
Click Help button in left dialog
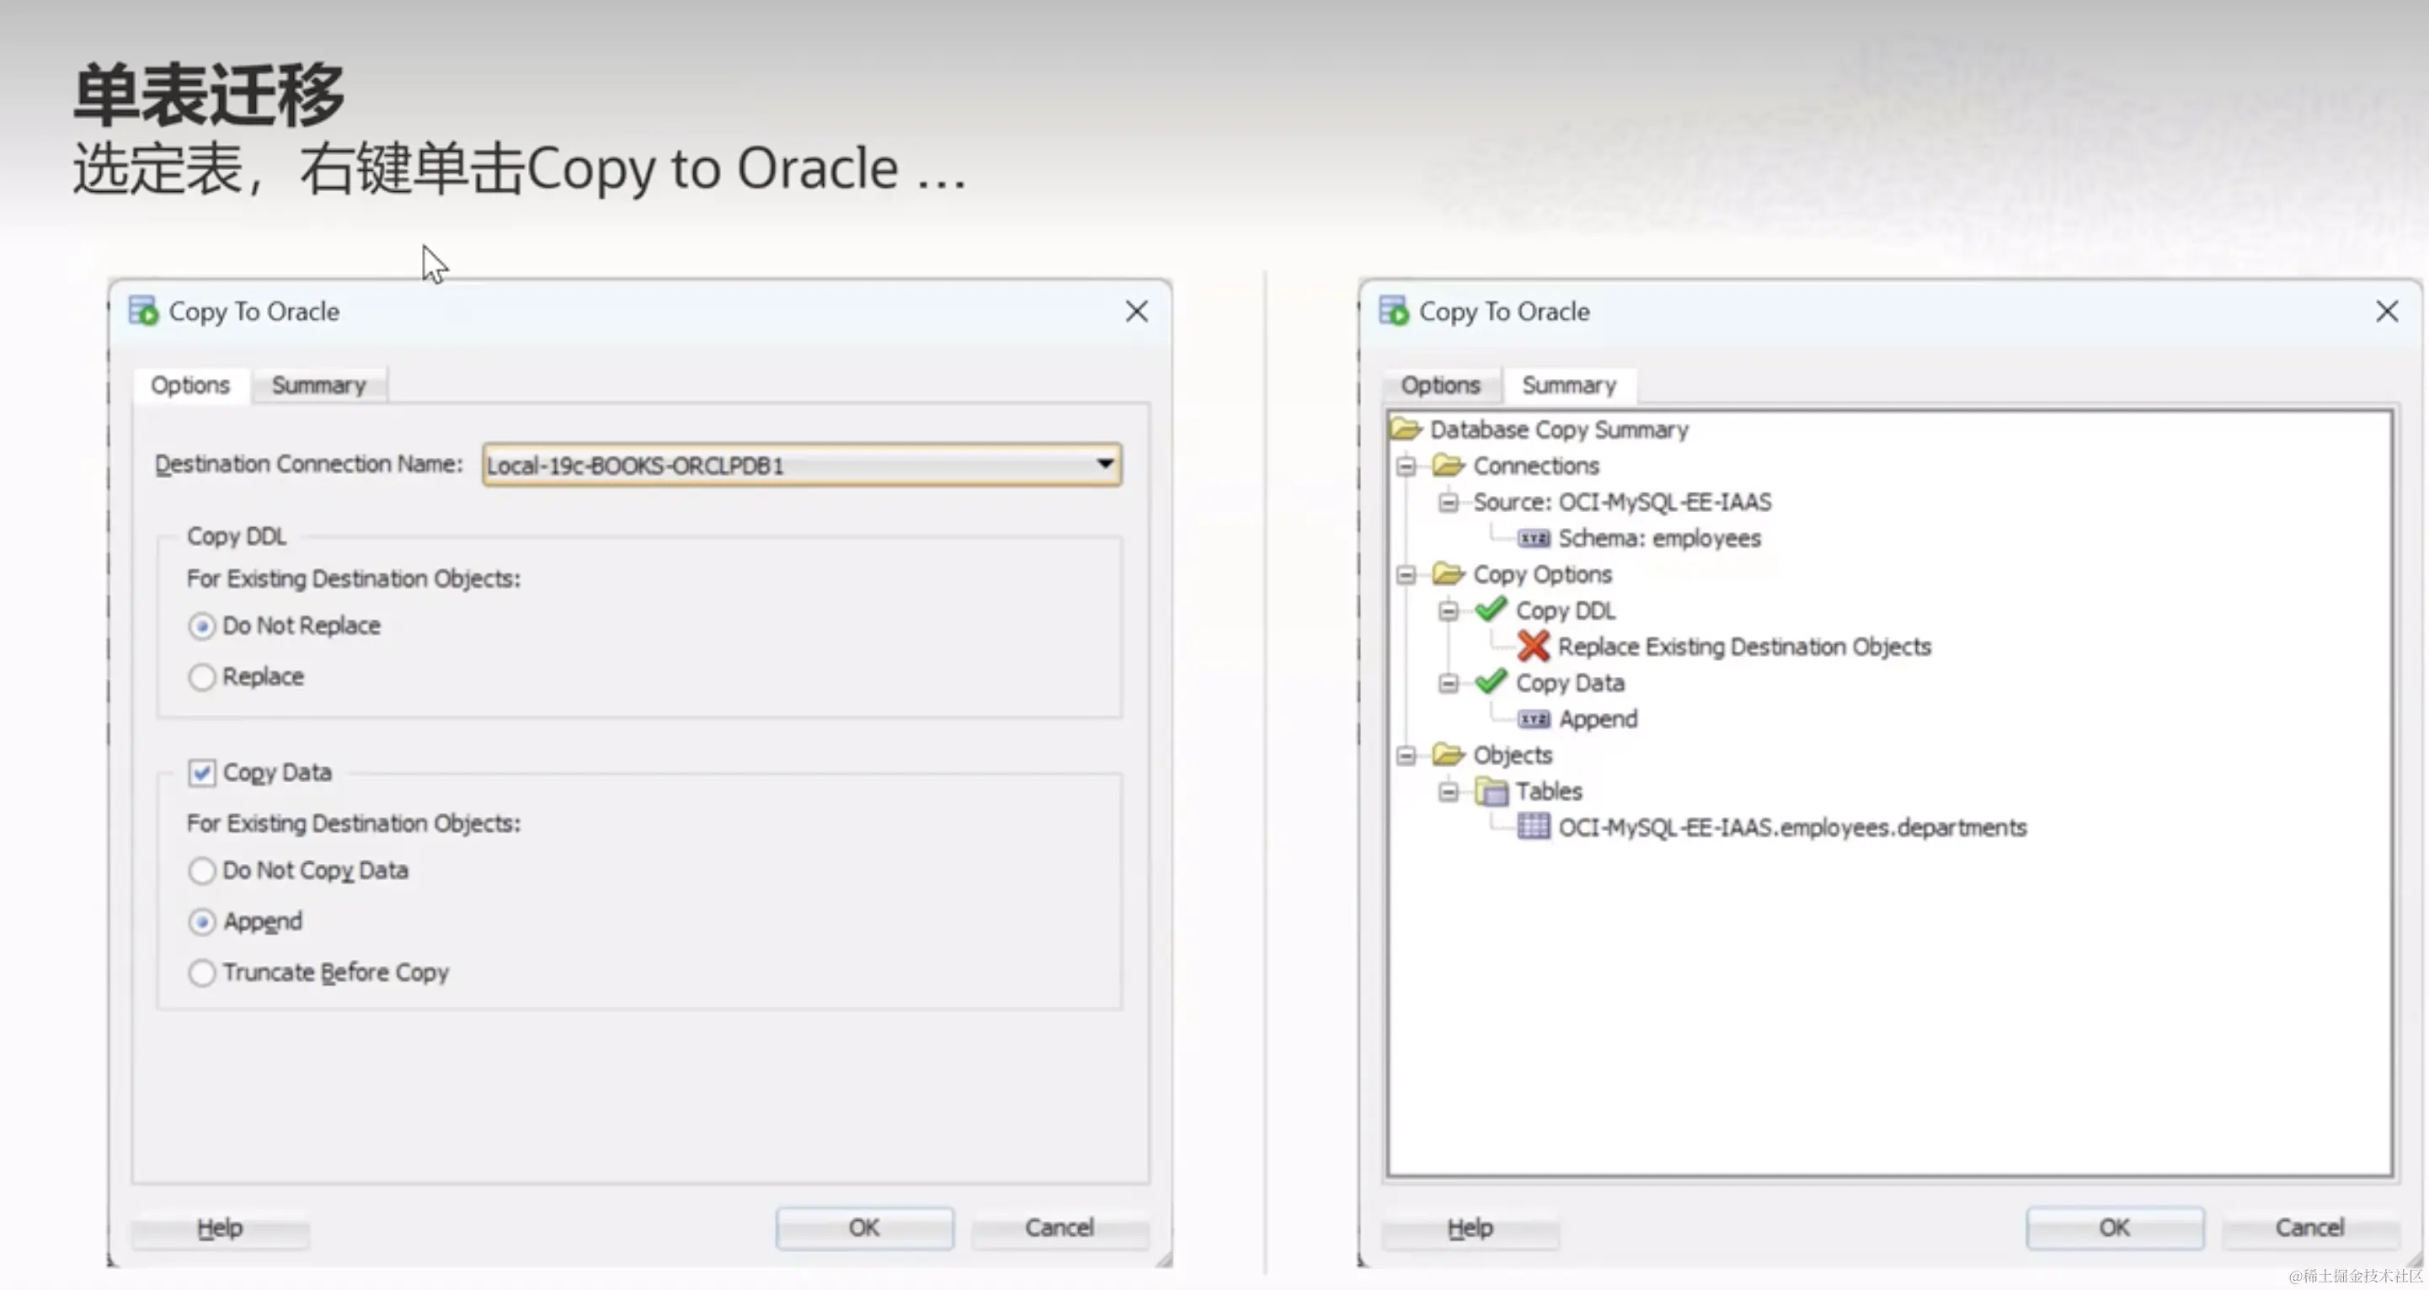[220, 1228]
